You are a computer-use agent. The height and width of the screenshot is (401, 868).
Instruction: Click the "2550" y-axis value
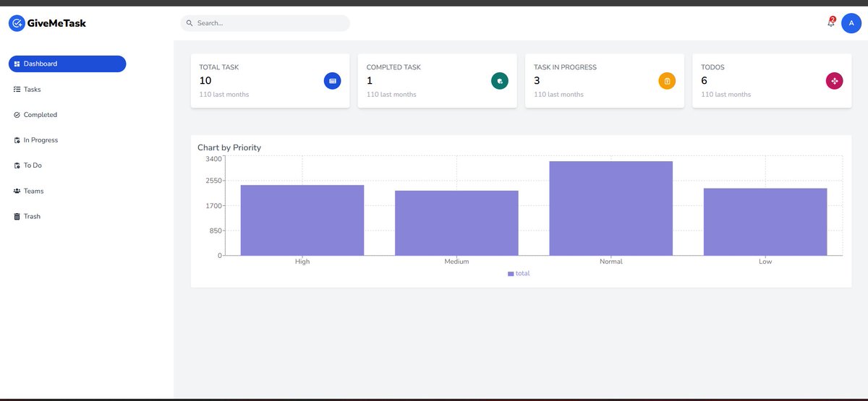[214, 181]
